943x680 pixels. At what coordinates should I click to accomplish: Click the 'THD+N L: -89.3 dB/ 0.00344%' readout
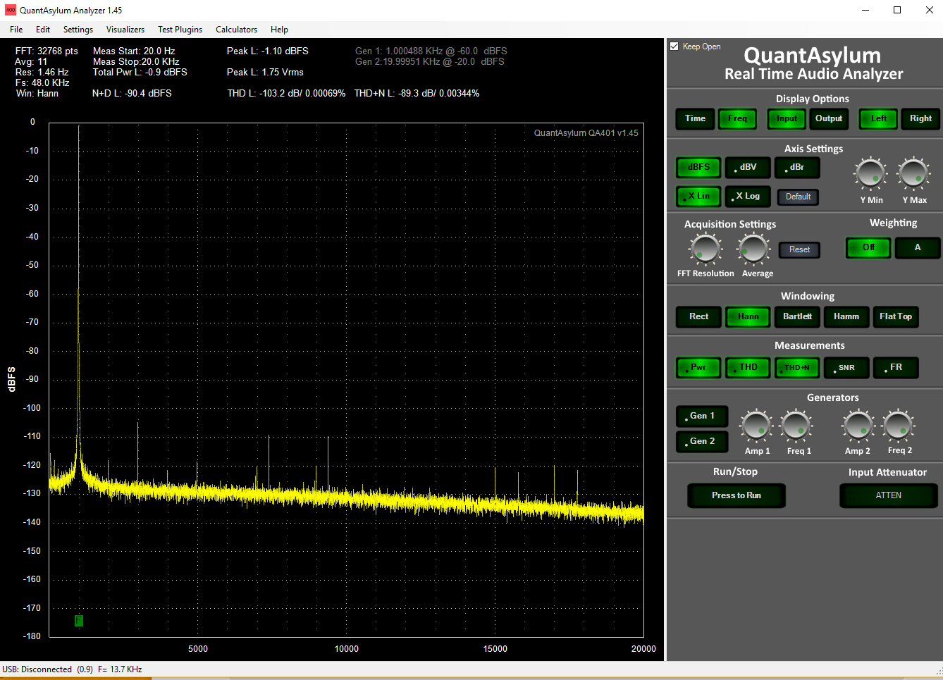(417, 93)
